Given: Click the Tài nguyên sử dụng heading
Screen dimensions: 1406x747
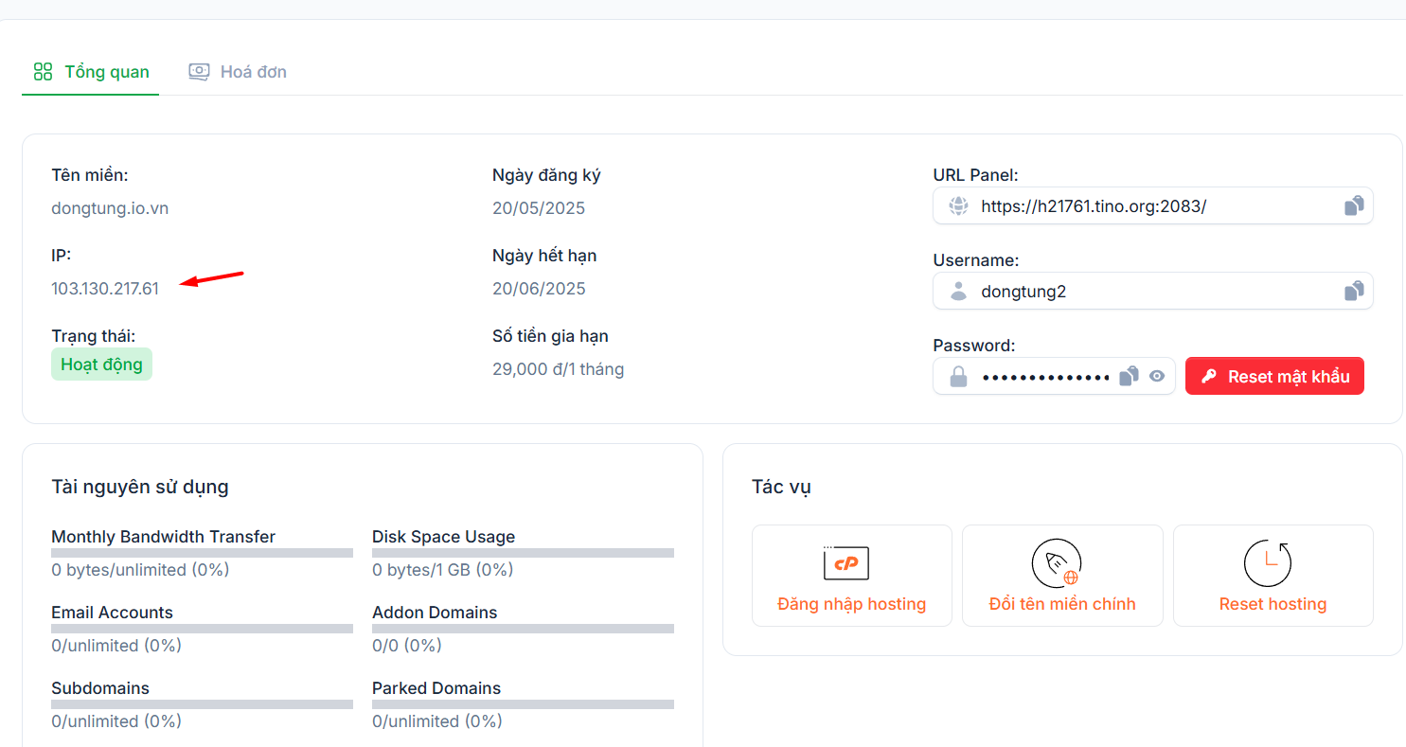Looking at the screenshot, I should pyautogui.click(x=140, y=488).
